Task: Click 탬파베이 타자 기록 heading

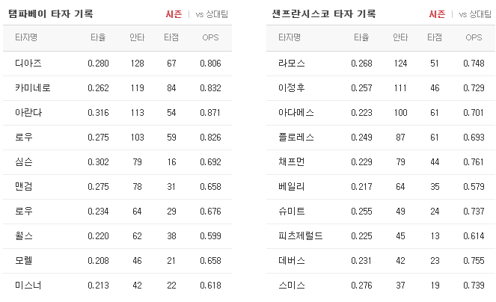Action: (x=51, y=14)
